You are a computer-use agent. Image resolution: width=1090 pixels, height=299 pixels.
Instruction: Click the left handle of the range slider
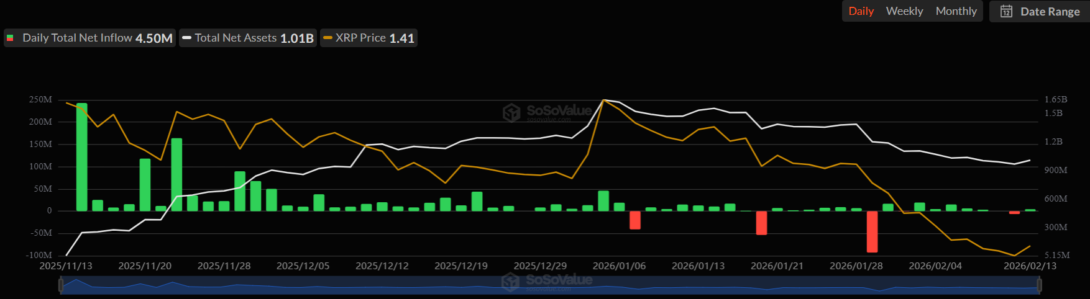(x=61, y=285)
